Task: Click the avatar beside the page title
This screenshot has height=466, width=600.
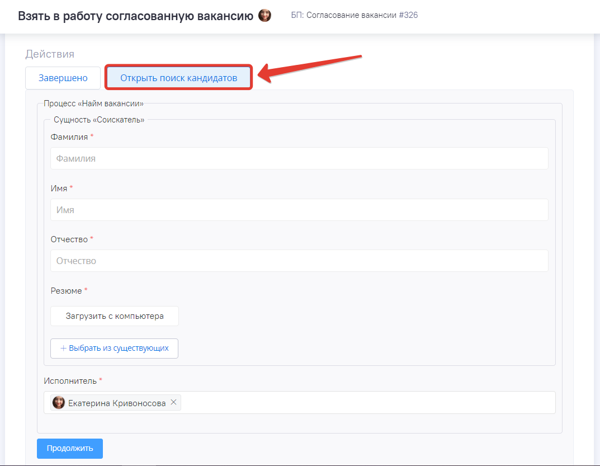Action: point(265,16)
